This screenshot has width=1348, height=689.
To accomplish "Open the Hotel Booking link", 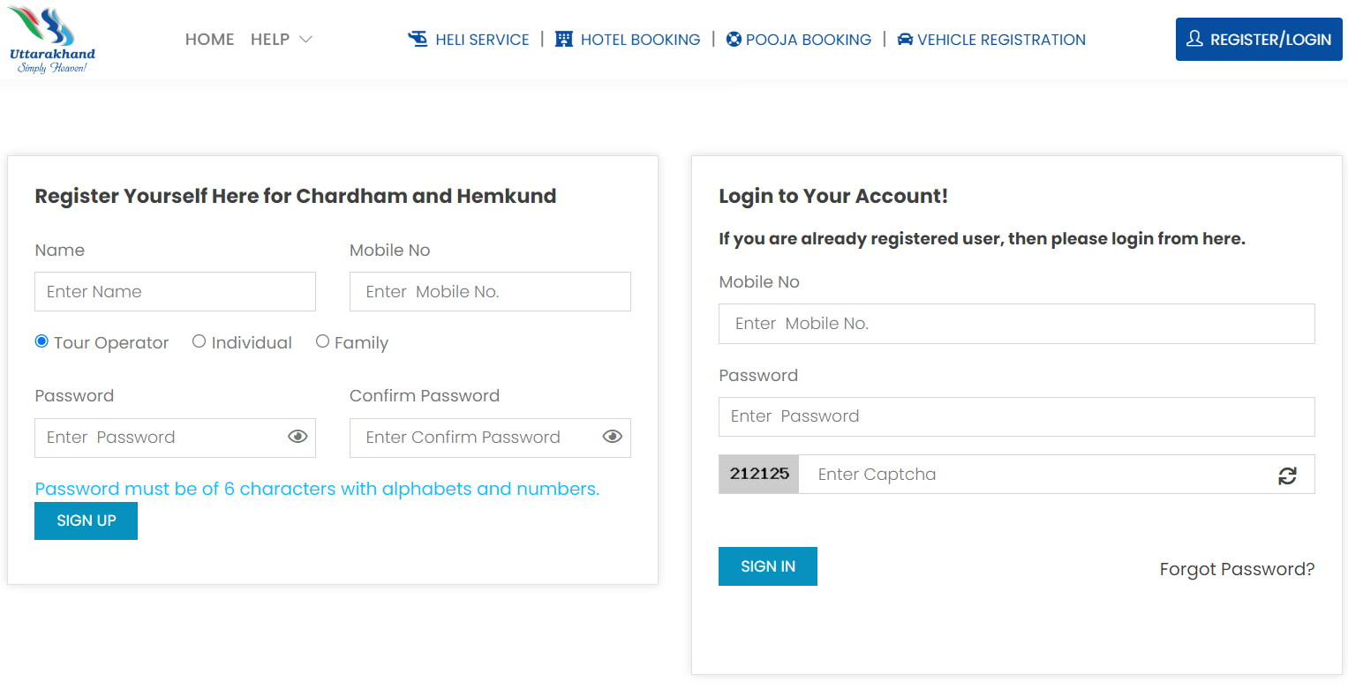I will pyautogui.click(x=640, y=40).
